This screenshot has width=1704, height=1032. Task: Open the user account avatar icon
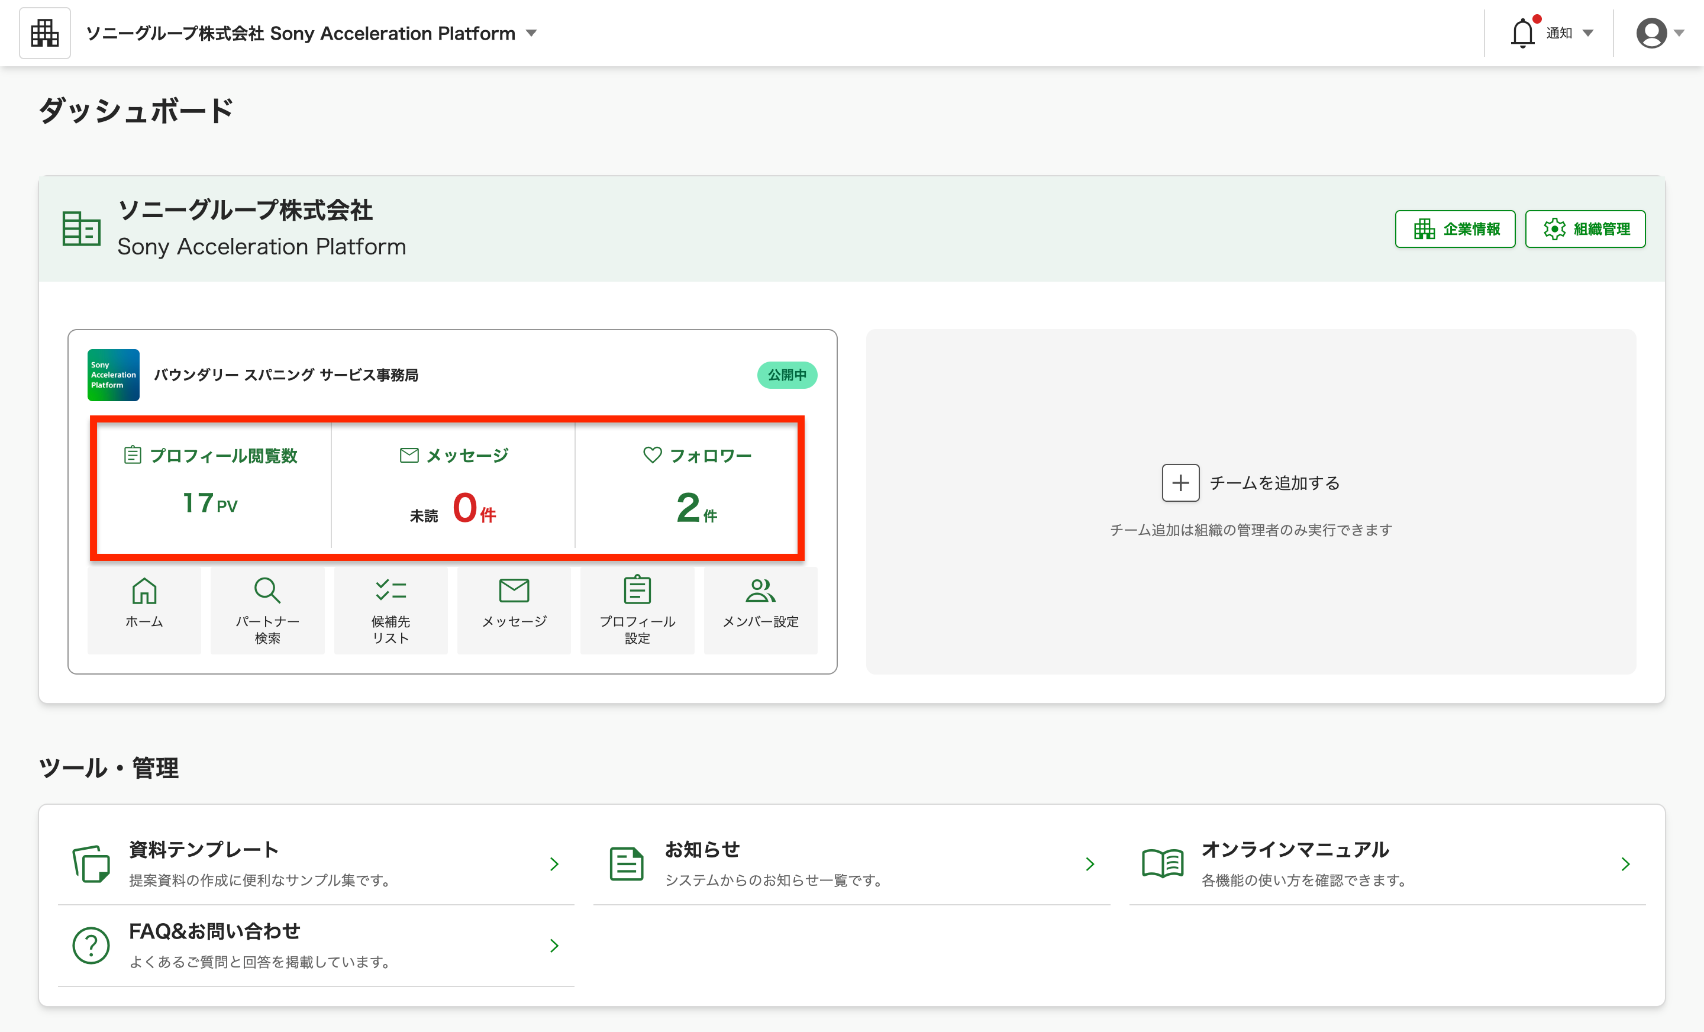coord(1652,32)
